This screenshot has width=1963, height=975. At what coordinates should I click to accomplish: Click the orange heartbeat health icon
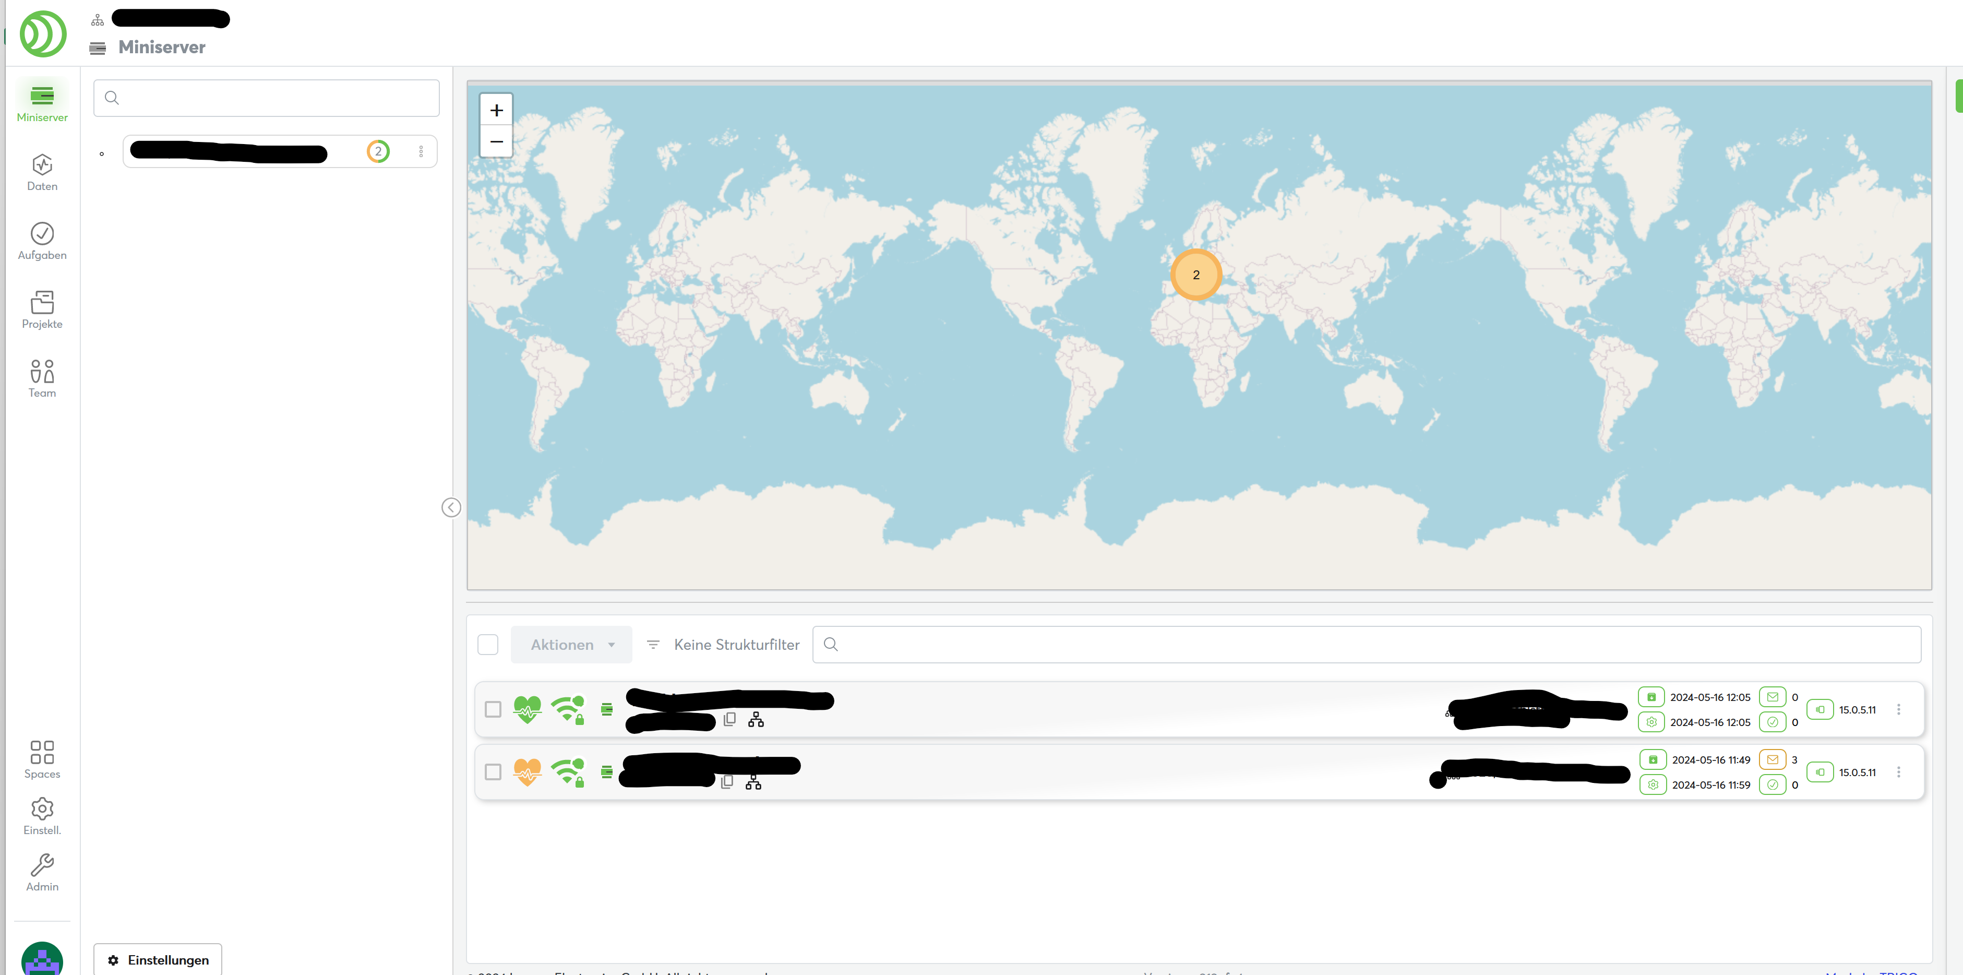coord(526,771)
